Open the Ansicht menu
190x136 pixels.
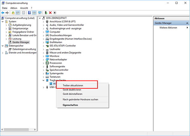(24, 8)
